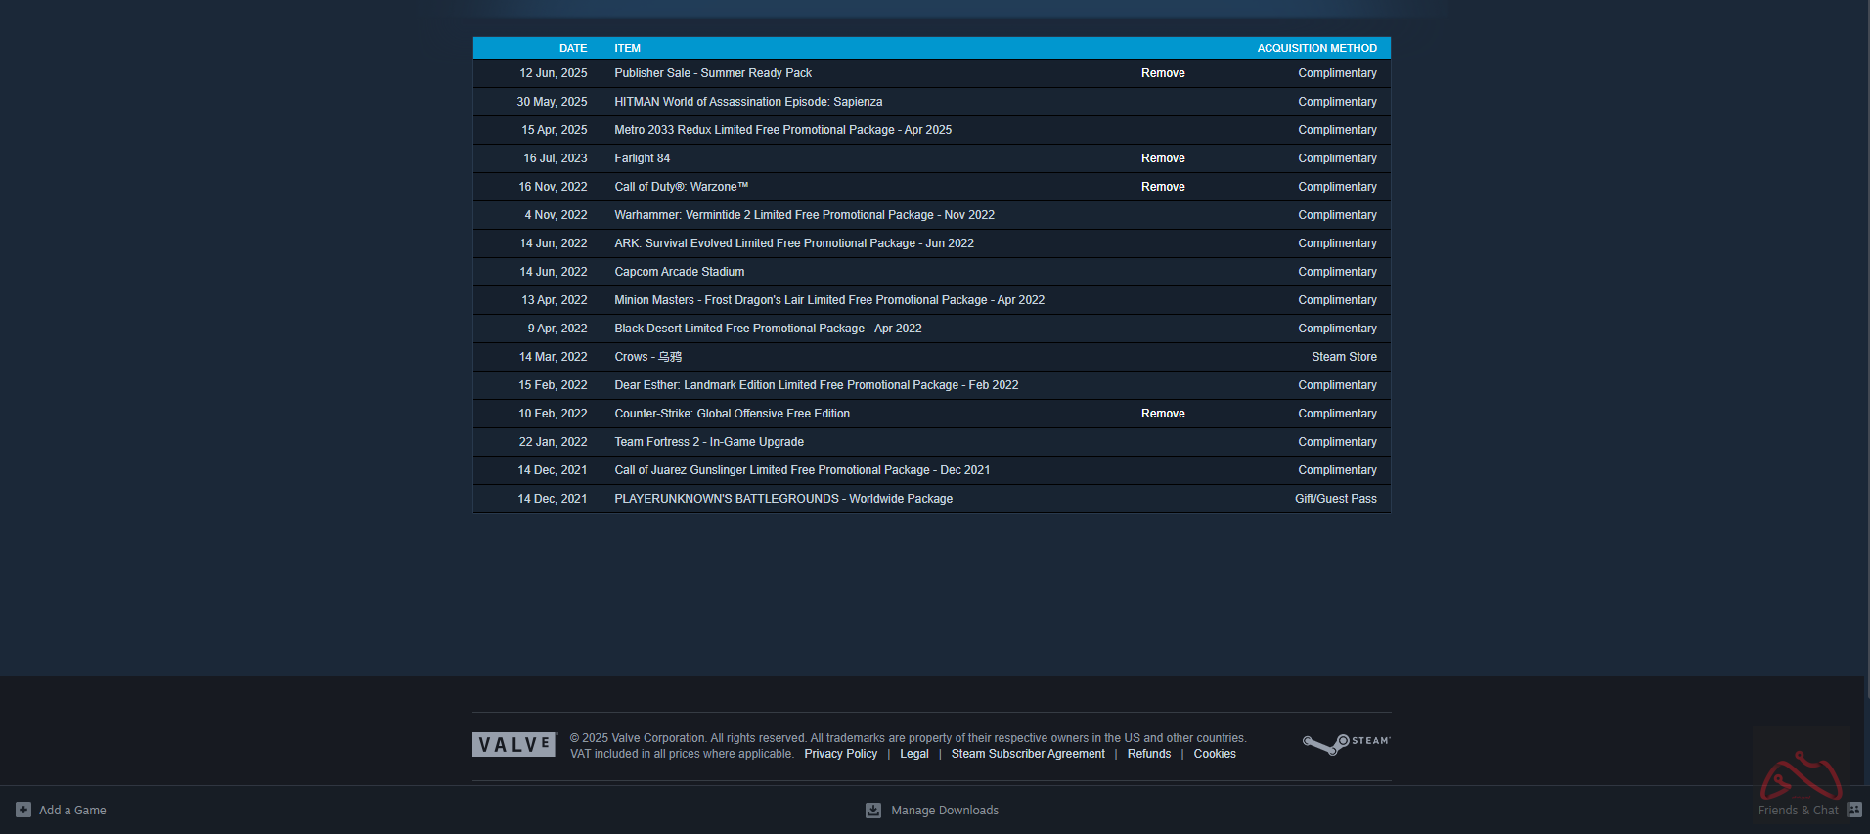Click the Manage Downloads icon
1870x834 pixels.
(x=873, y=811)
